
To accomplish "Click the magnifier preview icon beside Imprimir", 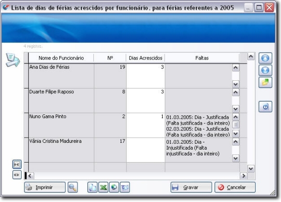I will click(73, 187).
